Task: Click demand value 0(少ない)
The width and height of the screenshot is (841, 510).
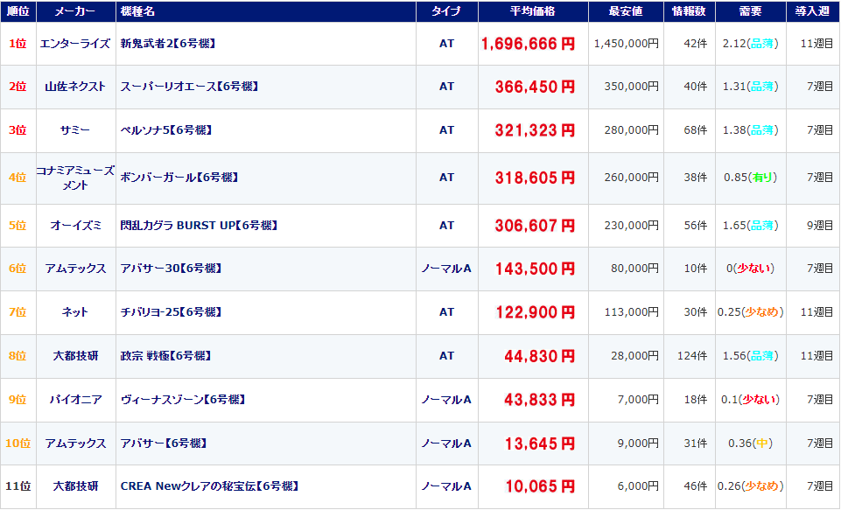Action: [750, 269]
